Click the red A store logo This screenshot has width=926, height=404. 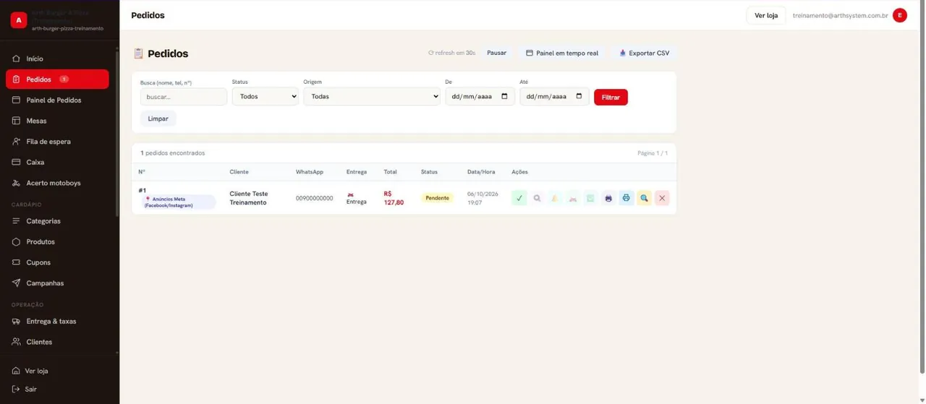(x=18, y=20)
